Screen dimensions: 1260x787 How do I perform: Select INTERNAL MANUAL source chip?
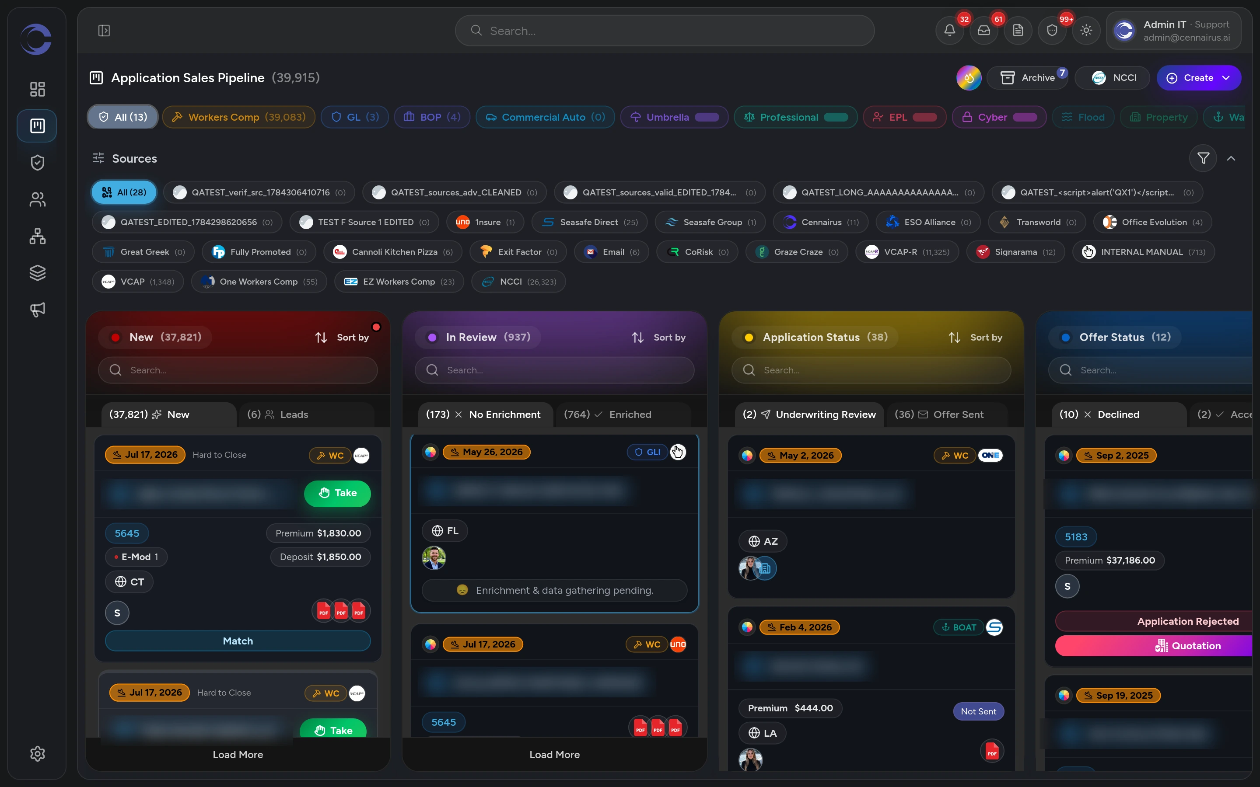pyautogui.click(x=1143, y=252)
